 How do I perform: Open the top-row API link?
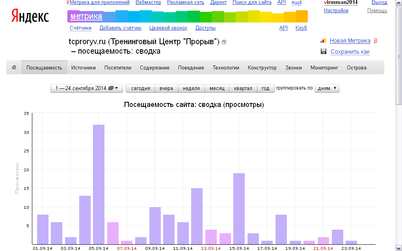tap(281, 2)
